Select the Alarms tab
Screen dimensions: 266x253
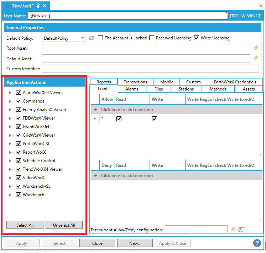click(x=132, y=89)
